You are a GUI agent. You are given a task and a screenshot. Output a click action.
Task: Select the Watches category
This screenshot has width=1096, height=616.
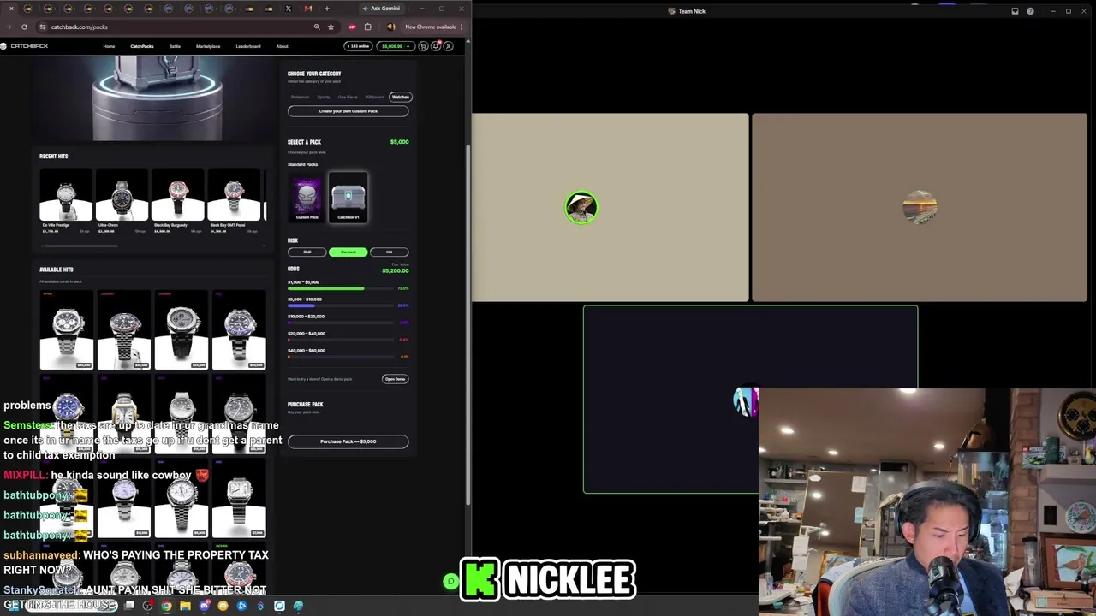click(x=400, y=97)
